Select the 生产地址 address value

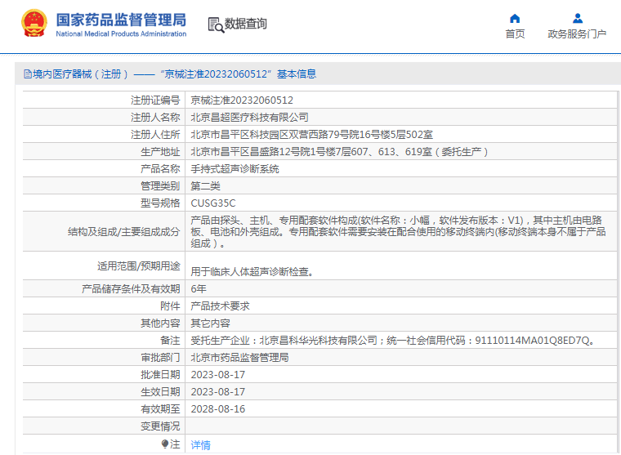point(339,152)
